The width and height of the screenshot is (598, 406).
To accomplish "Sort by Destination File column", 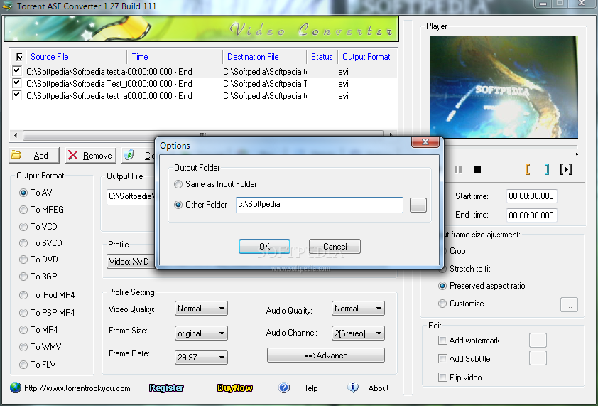I will (265, 57).
